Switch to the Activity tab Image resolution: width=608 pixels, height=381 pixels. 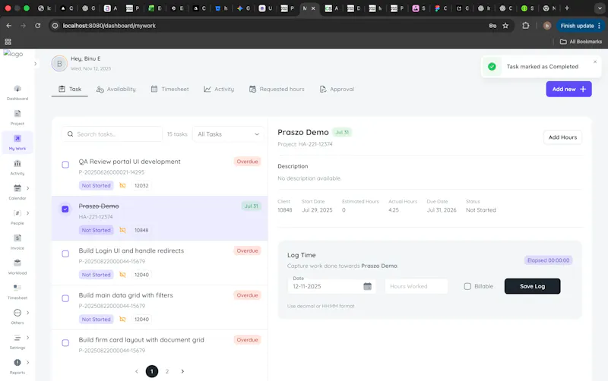coord(219,89)
